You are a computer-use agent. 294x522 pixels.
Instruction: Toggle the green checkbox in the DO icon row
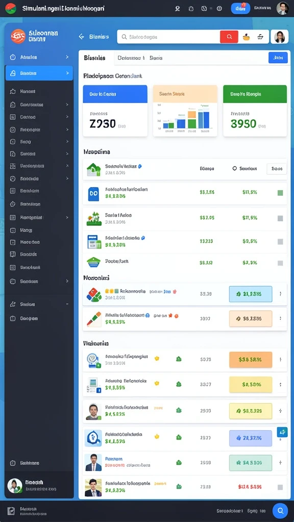coord(280,193)
